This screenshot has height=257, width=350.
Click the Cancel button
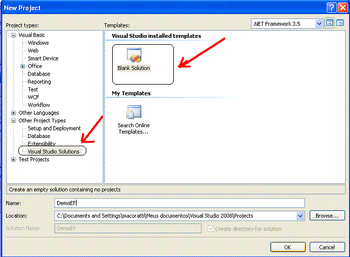tap(327, 247)
